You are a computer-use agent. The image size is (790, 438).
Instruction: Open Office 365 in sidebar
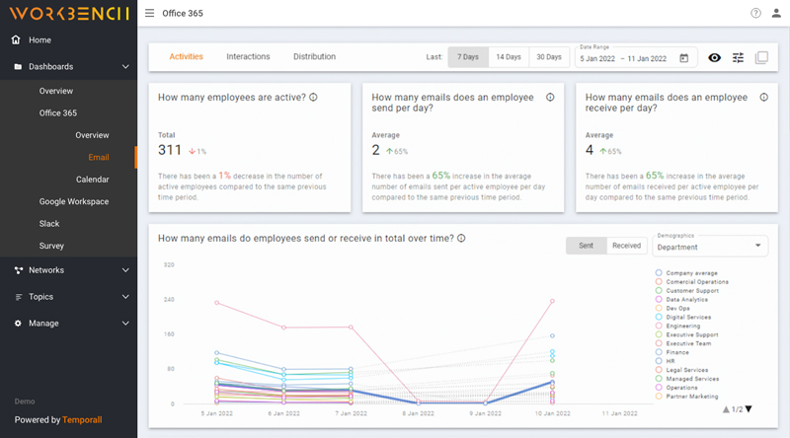[x=58, y=113]
